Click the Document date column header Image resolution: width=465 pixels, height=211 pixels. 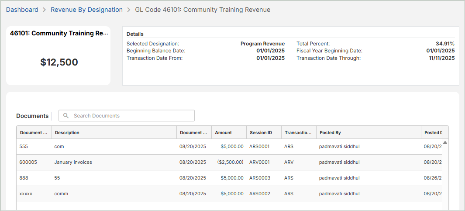click(x=193, y=132)
